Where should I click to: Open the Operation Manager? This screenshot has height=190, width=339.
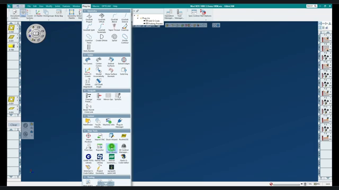point(169,14)
